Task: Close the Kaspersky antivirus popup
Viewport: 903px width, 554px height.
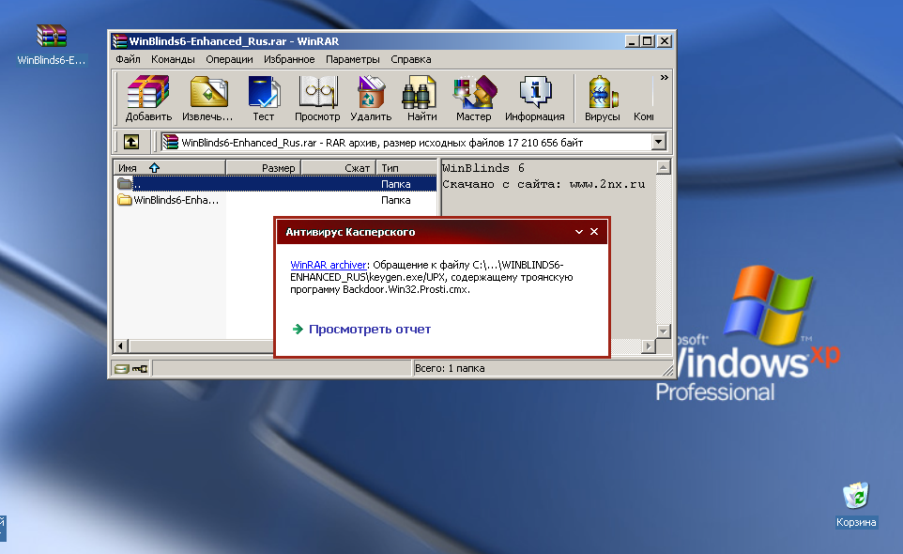Action: click(x=594, y=232)
